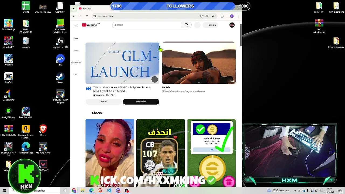The width and height of the screenshot is (345, 194).
Task: Select the Steam desktop shortcut
Action: click(60, 78)
